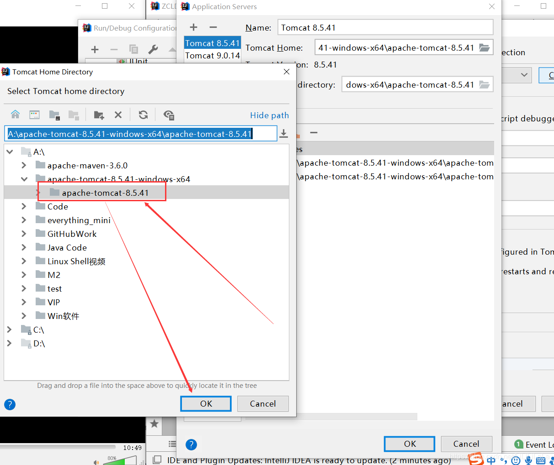Click the Project directory toolbar icon
Screen dimensions: 554x465
[54, 115]
